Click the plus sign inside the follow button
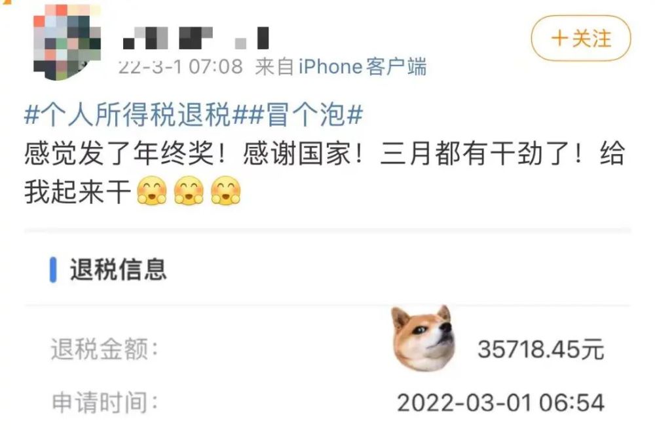The width and height of the screenshot is (655, 432). (x=559, y=39)
